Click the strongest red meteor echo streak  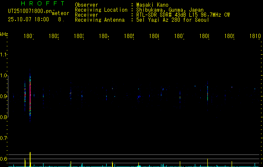tap(30, 96)
